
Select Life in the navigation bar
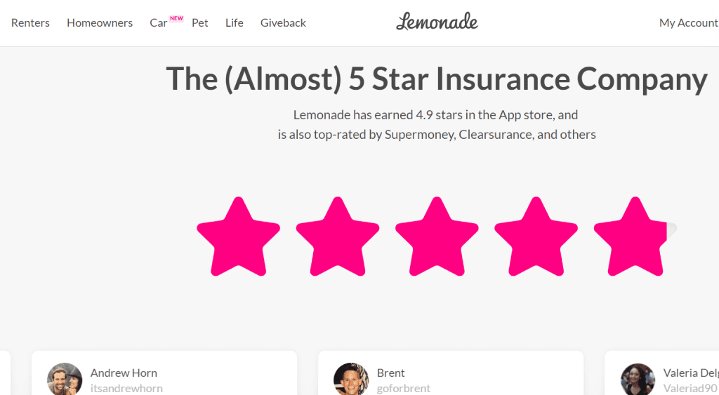[235, 22]
